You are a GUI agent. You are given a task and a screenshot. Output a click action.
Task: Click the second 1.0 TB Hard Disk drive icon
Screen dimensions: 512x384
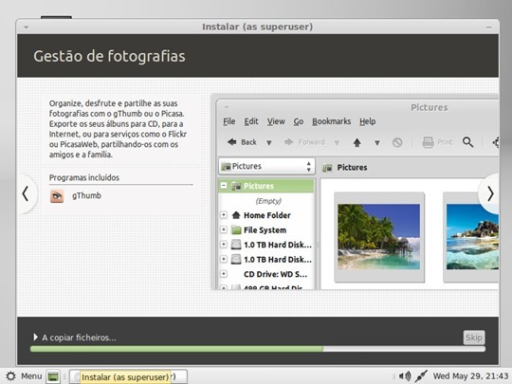(x=236, y=259)
